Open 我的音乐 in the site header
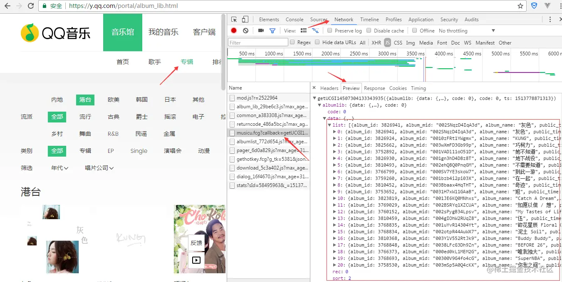Screen dimensions: 562x282 coord(163,32)
